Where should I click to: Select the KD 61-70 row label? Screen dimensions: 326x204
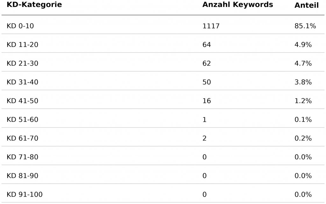click(x=22, y=138)
